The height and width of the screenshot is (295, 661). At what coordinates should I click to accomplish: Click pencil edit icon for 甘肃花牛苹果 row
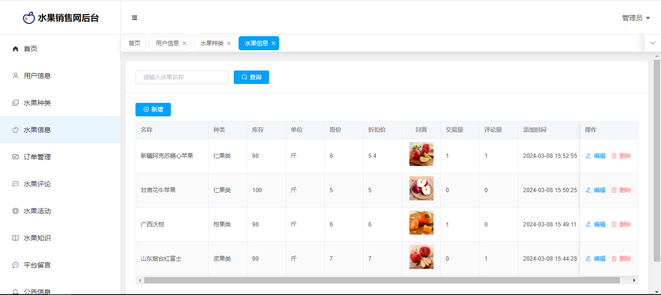(588, 190)
